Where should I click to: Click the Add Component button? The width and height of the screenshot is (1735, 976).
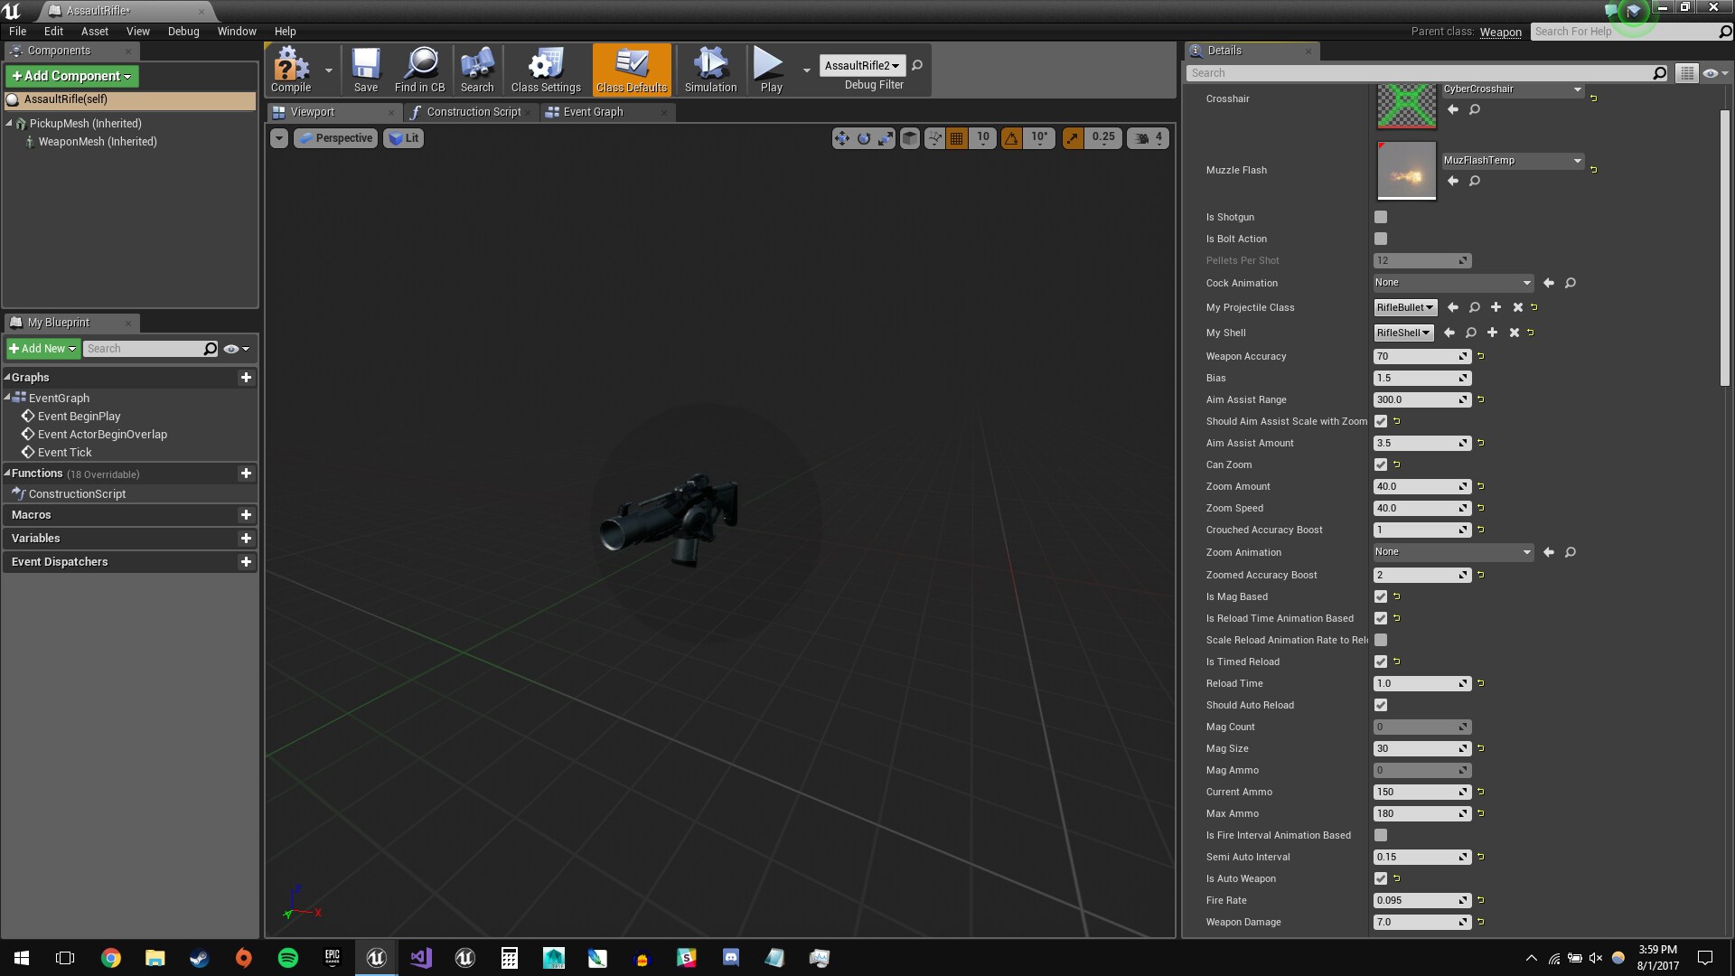pos(70,76)
